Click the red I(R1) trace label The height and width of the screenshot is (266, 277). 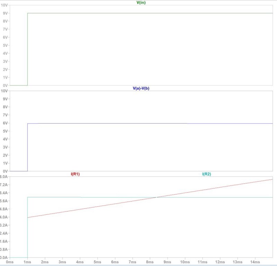75,174
